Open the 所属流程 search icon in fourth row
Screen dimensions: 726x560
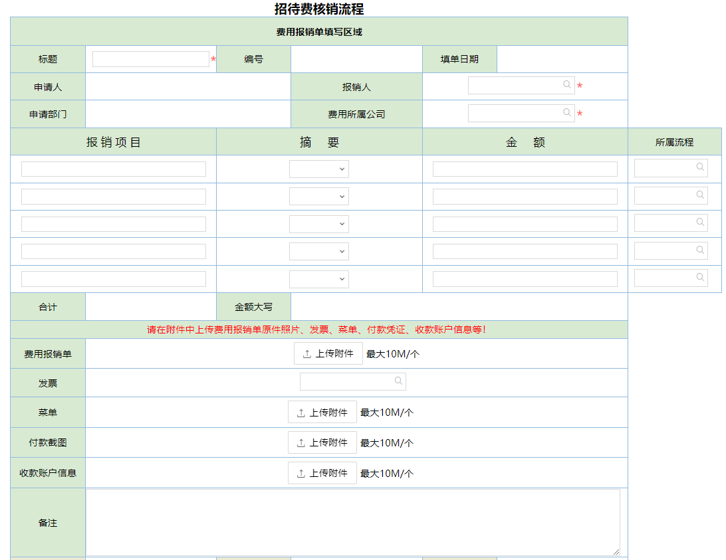pos(700,250)
